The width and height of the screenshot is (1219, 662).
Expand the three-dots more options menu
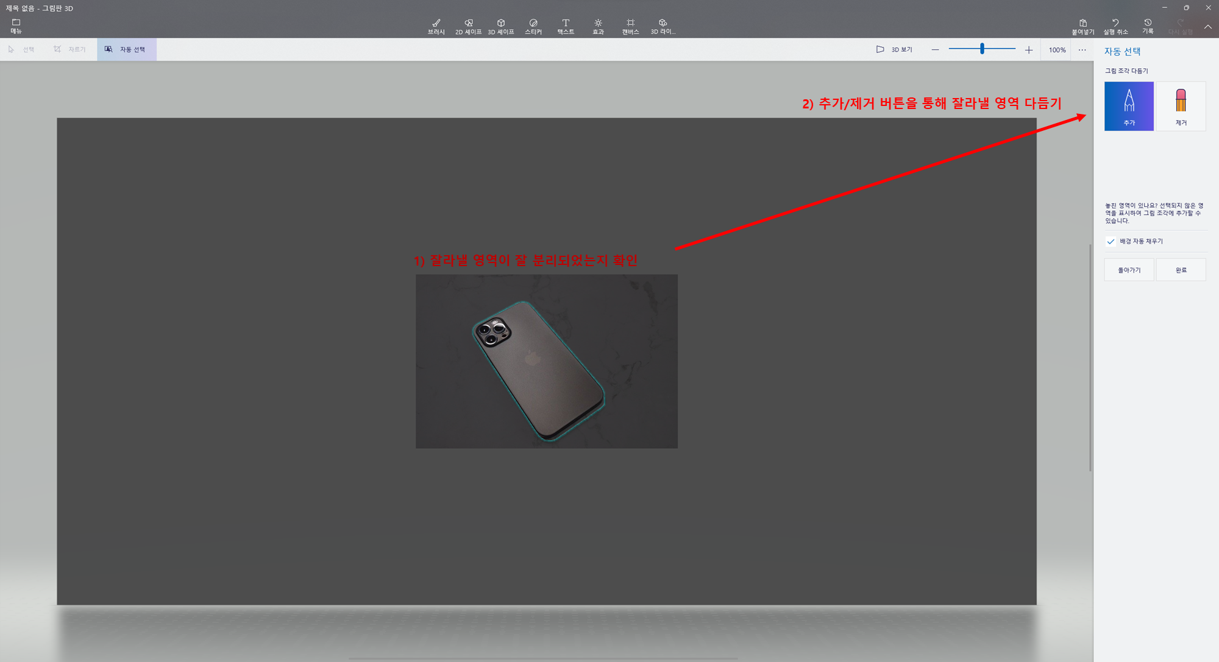[1082, 50]
